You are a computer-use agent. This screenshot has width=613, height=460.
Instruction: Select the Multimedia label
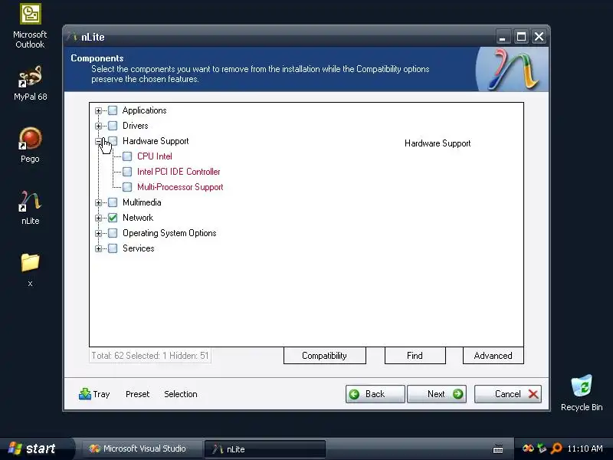point(142,202)
